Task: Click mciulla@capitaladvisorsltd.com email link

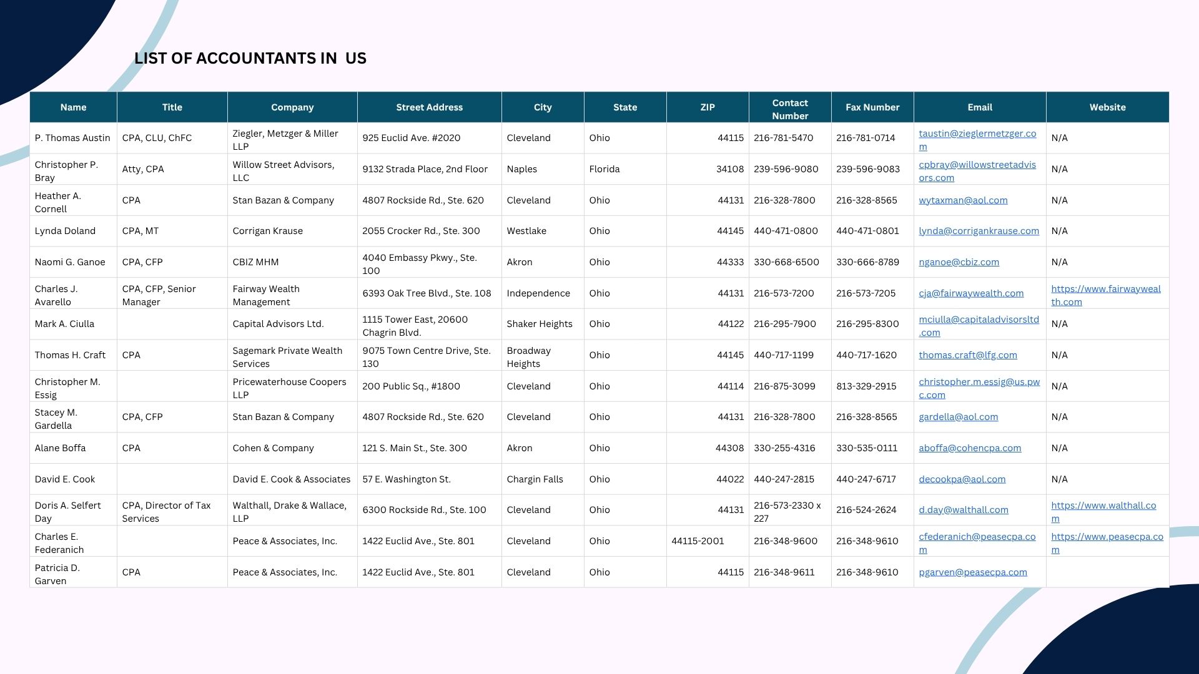Action: (979, 320)
